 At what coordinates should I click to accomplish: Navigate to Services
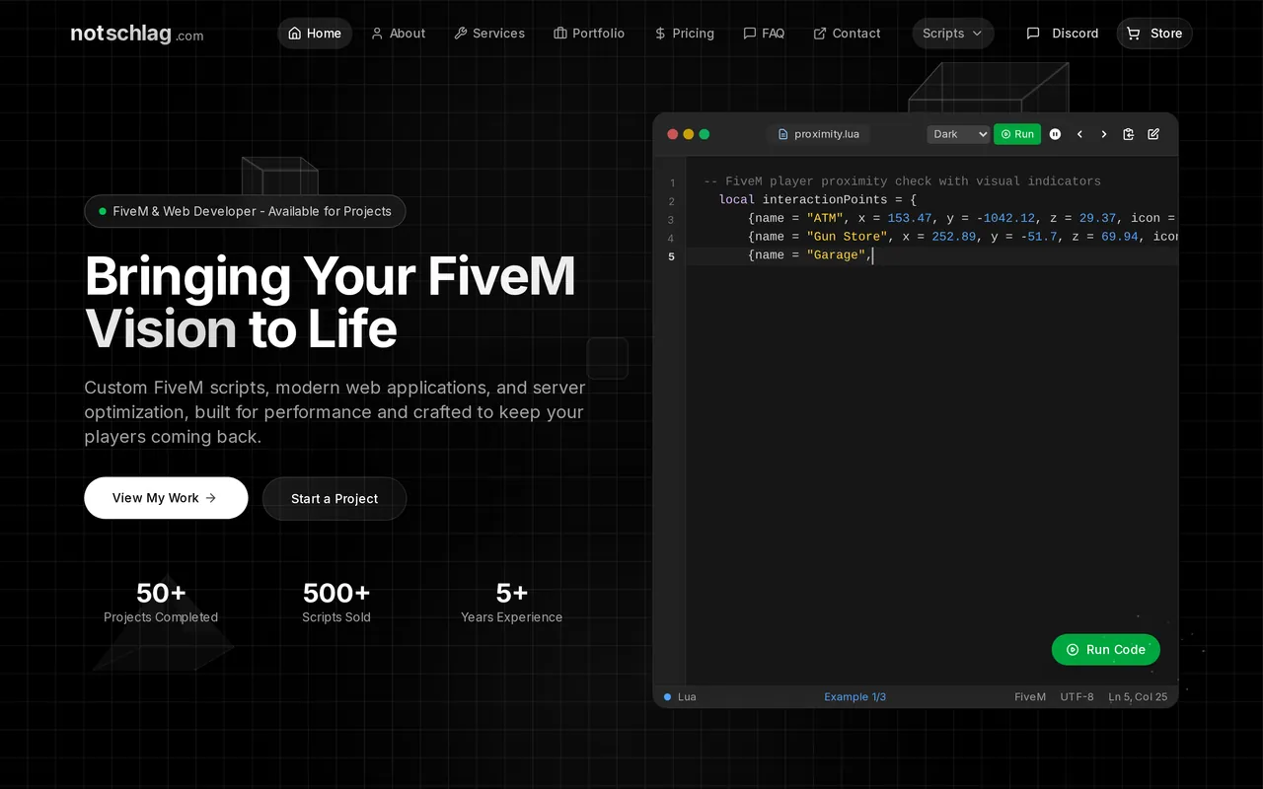pyautogui.click(x=489, y=34)
